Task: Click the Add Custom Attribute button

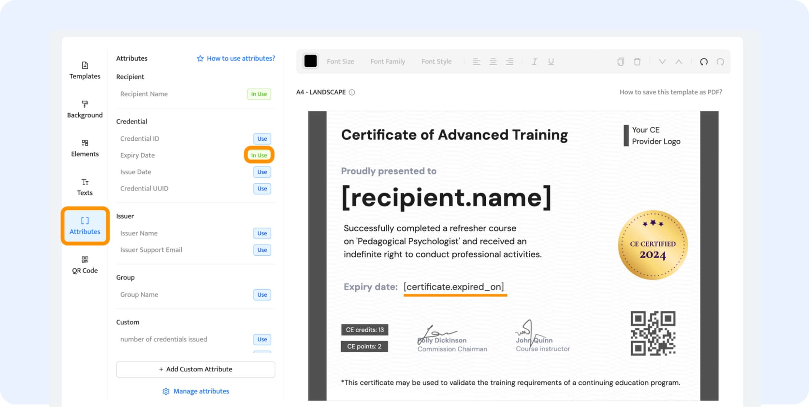Action: tap(196, 369)
